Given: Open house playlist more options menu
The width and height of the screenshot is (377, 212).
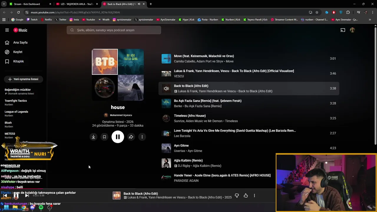Looking at the screenshot, I should click(142, 137).
